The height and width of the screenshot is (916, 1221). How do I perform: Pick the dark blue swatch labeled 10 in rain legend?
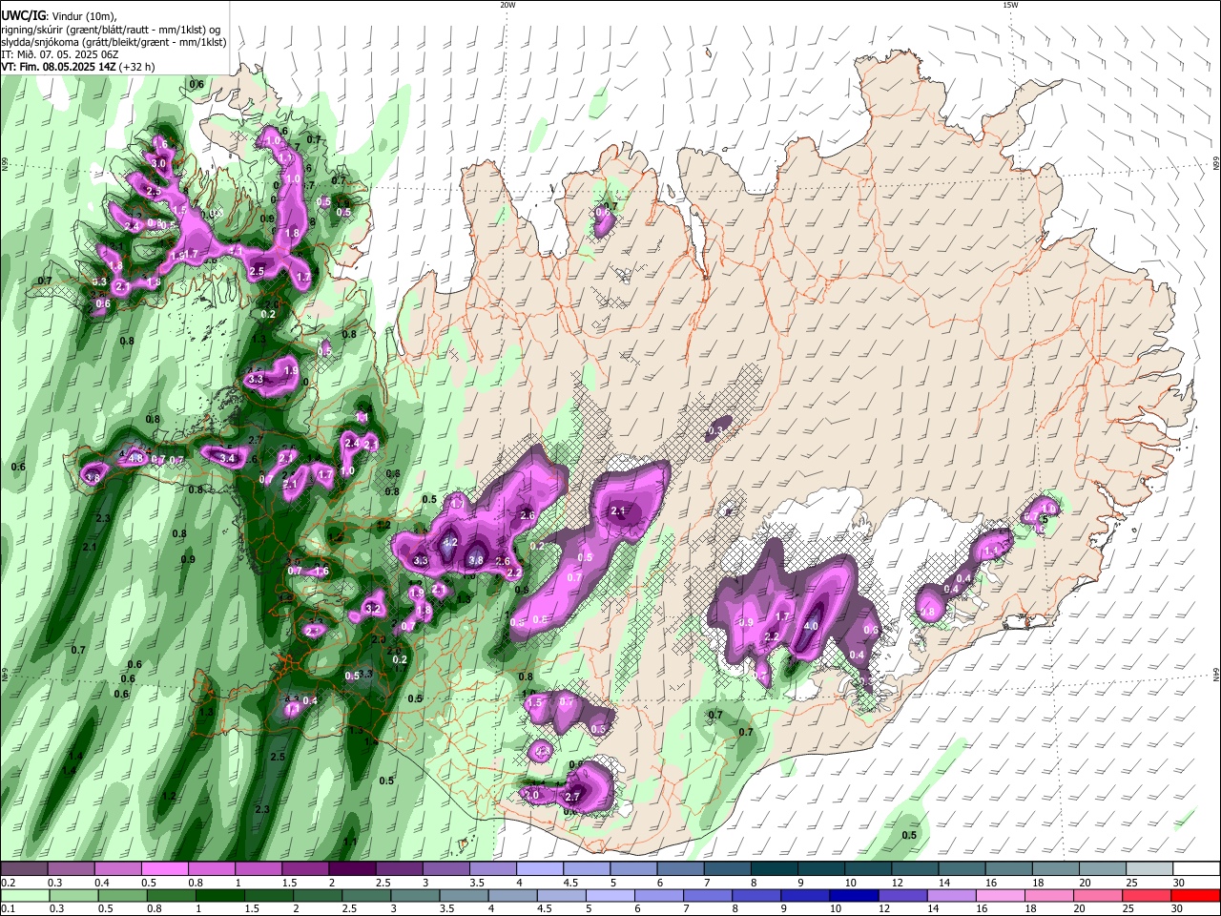tap(854, 896)
